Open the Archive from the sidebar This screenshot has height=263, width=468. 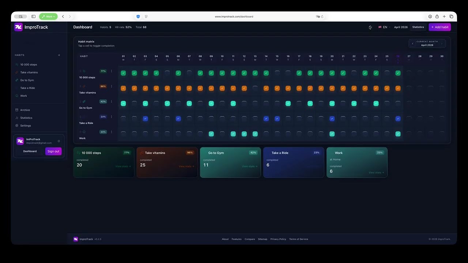tap(25, 110)
